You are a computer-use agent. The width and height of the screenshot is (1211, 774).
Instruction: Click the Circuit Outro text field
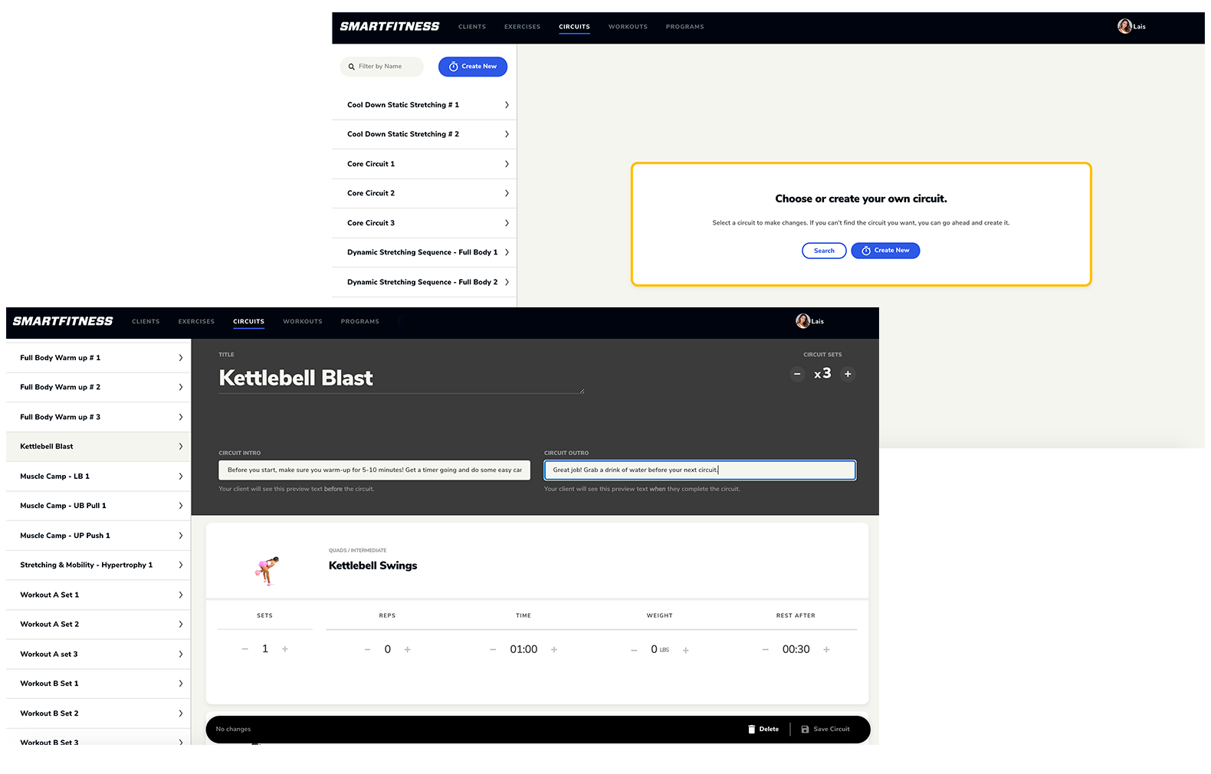click(700, 470)
